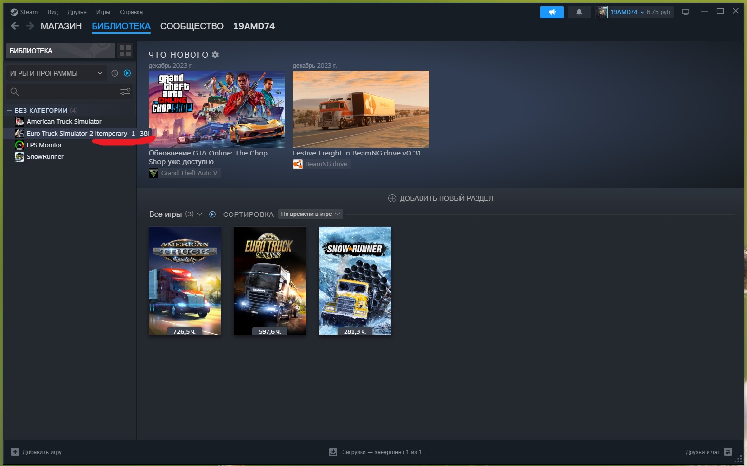Expand the 'Все игры' shelf dropdown
747x466 pixels.
[199, 214]
